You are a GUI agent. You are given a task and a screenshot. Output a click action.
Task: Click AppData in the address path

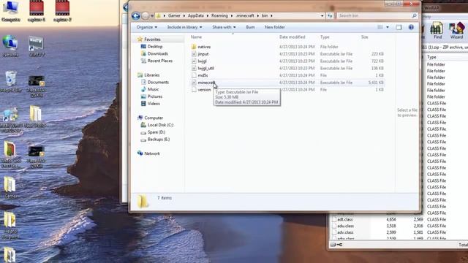point(195,15)
